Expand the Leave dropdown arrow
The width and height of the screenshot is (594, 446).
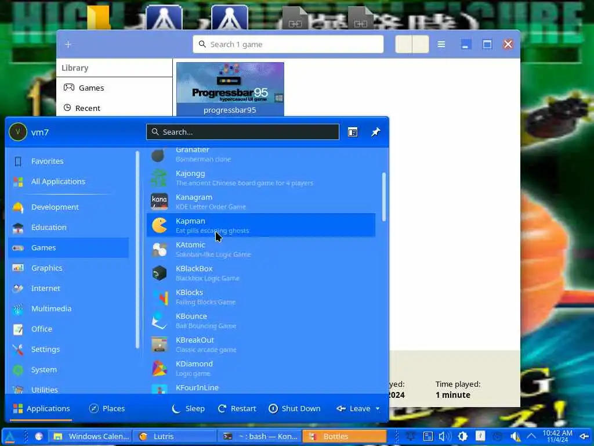click(378, 408)
